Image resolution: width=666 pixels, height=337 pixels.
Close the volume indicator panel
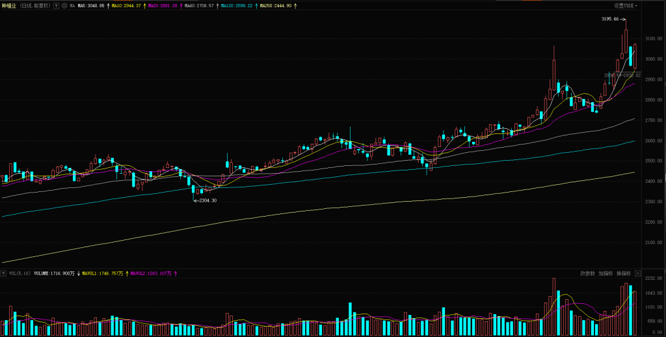(638, 273)
